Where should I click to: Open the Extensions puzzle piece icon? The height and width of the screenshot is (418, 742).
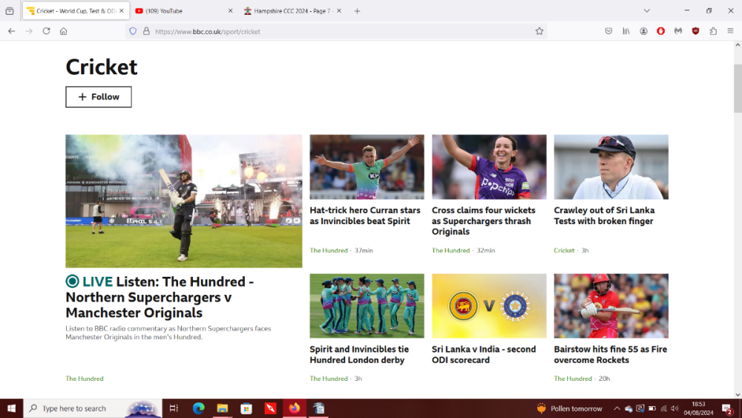click(713, 31)
